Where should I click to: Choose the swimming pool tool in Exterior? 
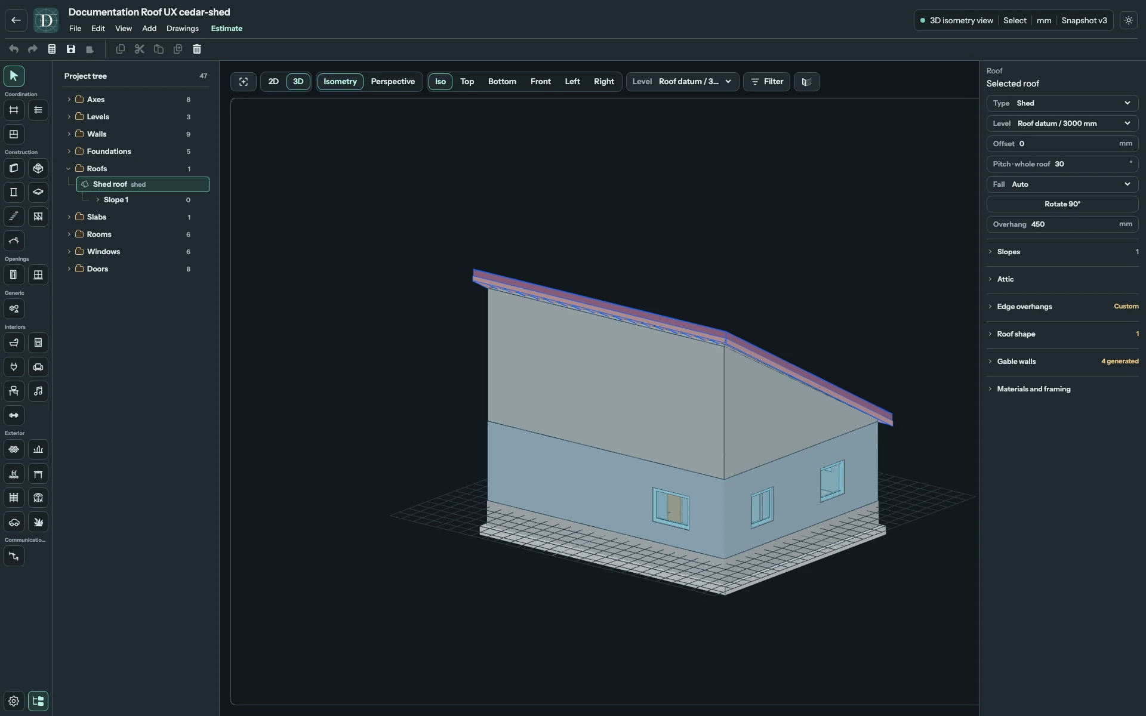[14, 474]
